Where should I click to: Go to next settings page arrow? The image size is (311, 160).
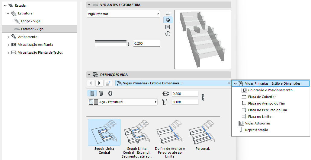[99, 83]
